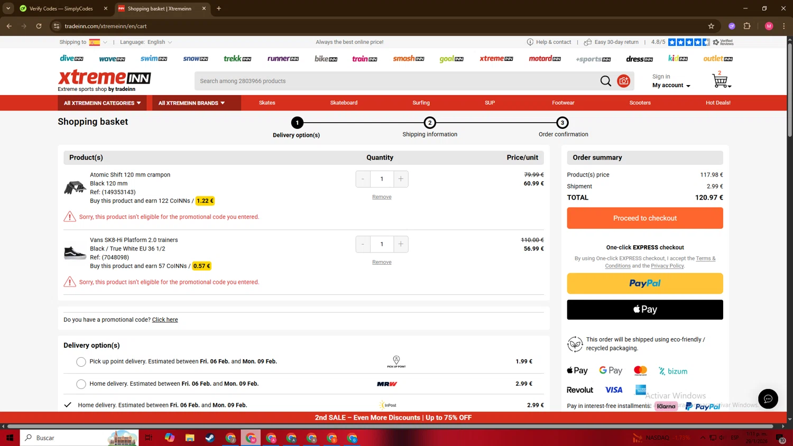This screenshot has height=446, width=793.
Task: Decrease Vans SK8-Hi trainers quantity
Action: click(x=363, y=244)
